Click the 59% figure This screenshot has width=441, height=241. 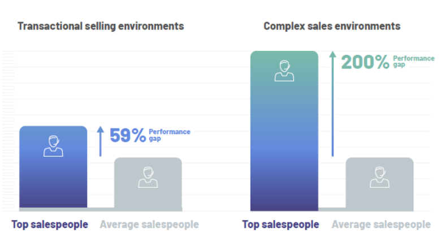point(128,135)
